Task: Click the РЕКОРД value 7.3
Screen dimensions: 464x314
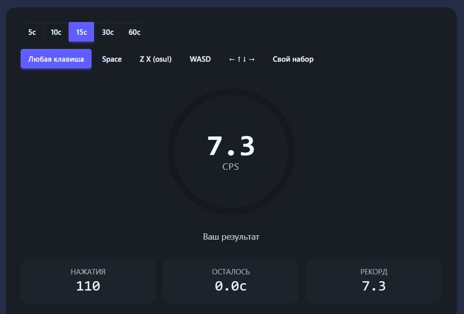Action: tap(374, 286)
